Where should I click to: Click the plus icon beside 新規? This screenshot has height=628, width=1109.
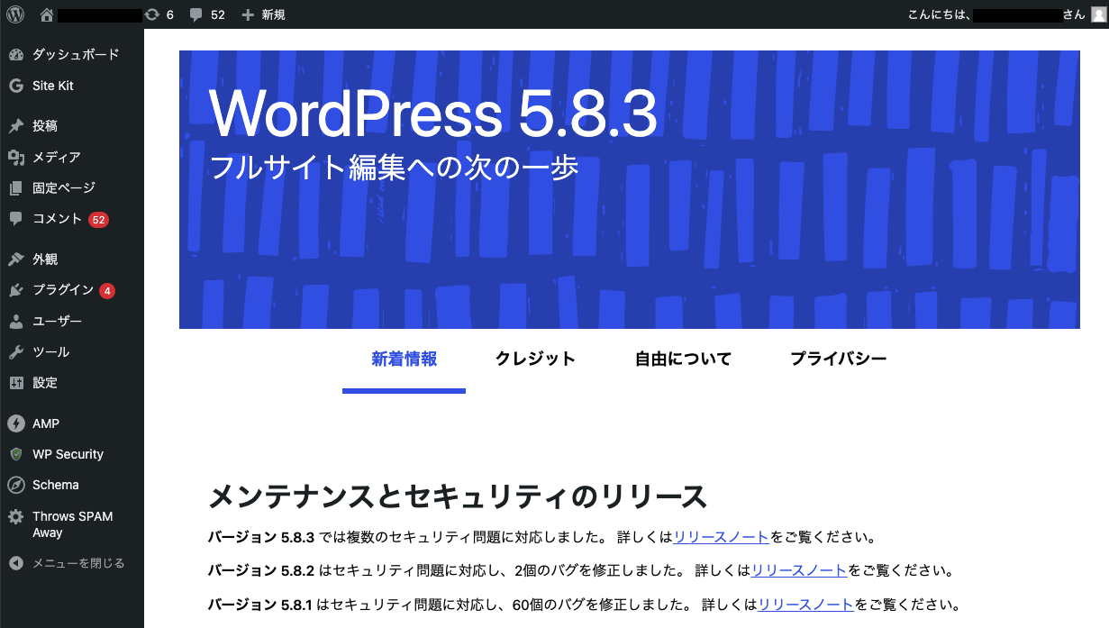249,15
